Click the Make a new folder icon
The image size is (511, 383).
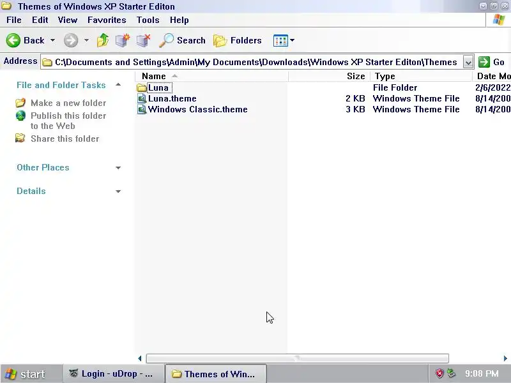coord(20,103)
